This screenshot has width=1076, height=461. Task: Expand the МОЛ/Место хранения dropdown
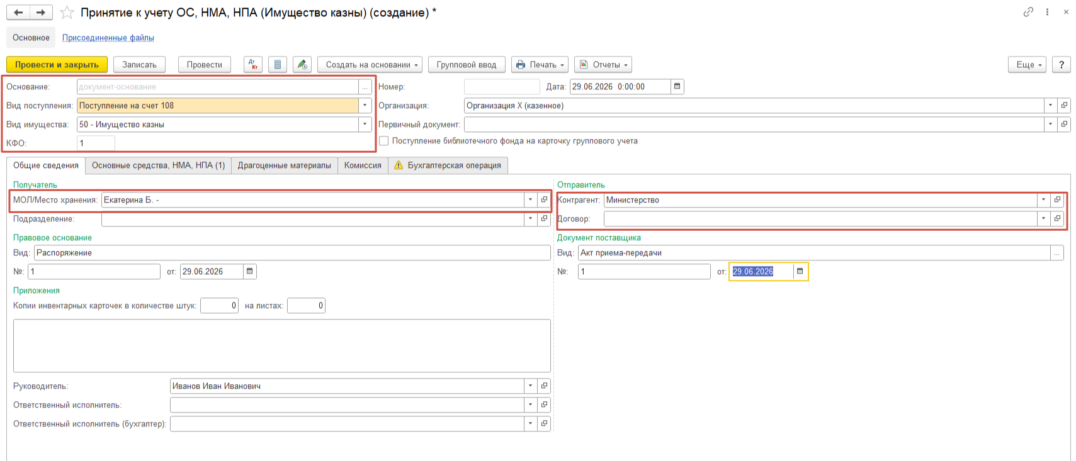point(530,200)
